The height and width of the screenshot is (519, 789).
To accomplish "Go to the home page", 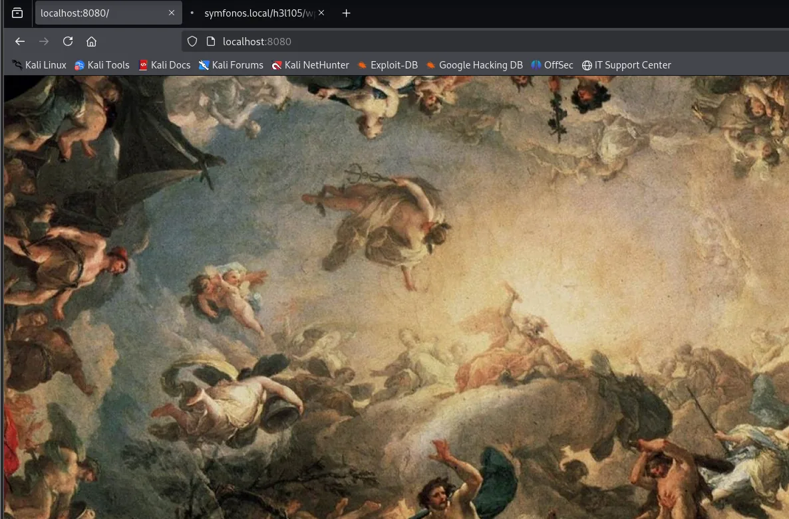I will 91,42.
